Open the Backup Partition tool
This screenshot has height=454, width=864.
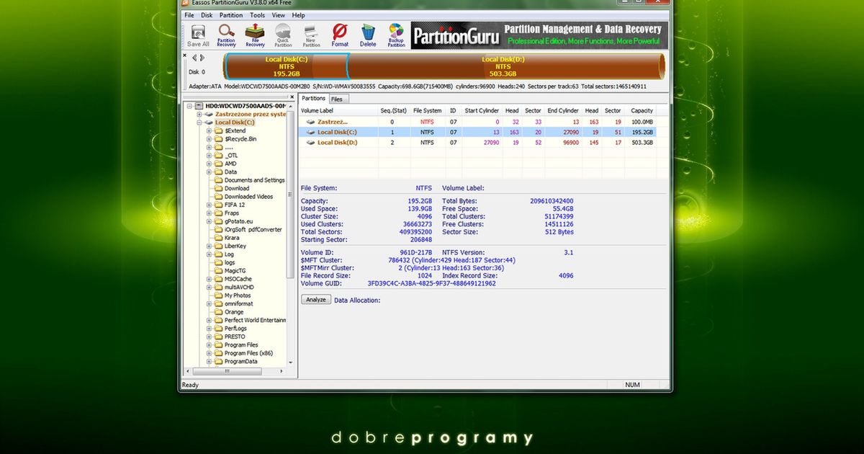(396, 35)
